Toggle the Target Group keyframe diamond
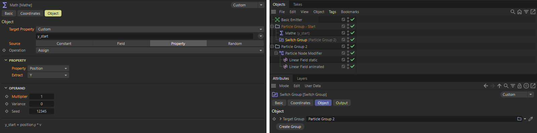The height and width of the screenshot is (133, 537). (274, 119)
